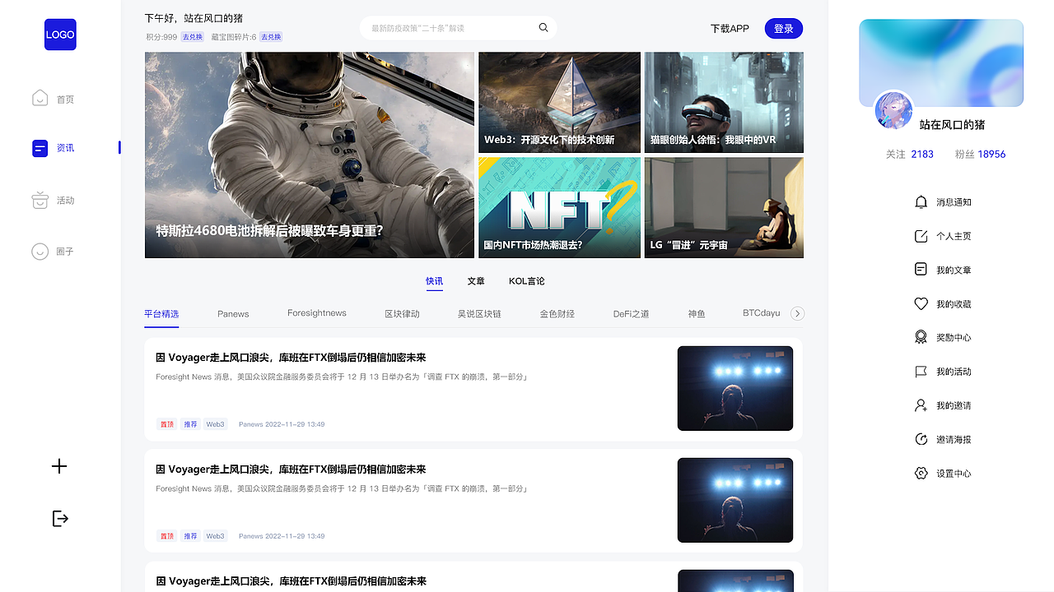Image resolution: width=1054 pixels, height=592 pixels.
Task: Click first article's stage thumbnail
Action: (735, 388)
